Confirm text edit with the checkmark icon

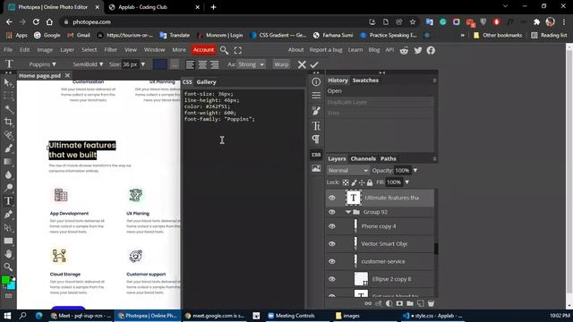(x=314, y=64)
